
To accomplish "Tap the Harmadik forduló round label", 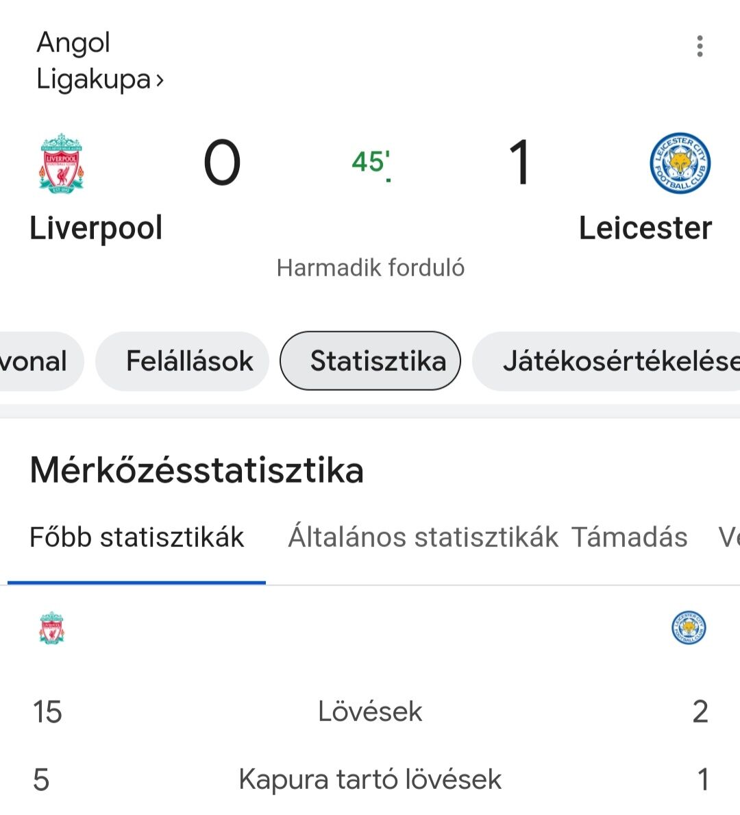I will 371,268.
